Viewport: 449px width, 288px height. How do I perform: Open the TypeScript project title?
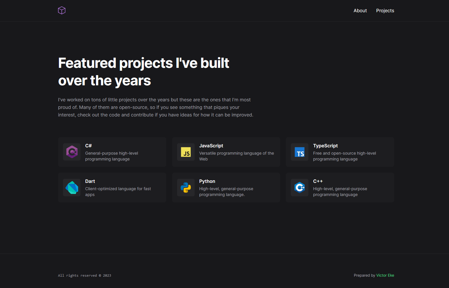(x=325, y=146)
